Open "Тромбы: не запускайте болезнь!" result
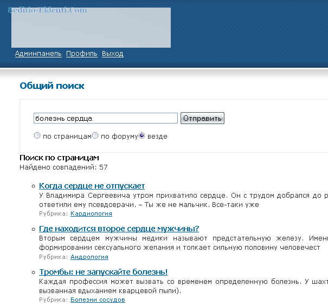This screenshot has width=328, height=305. click(103, 272)
